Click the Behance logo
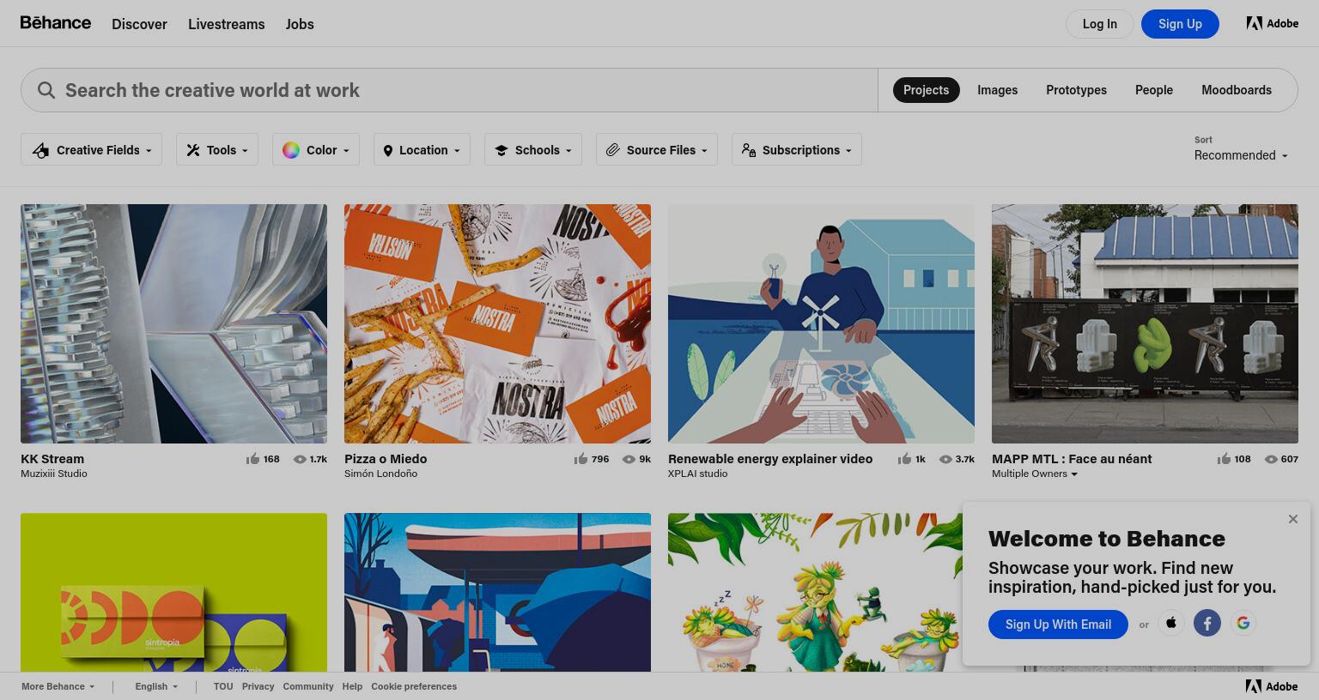Viewport: 1319px width, 700px height. click(x=56, y=23)
